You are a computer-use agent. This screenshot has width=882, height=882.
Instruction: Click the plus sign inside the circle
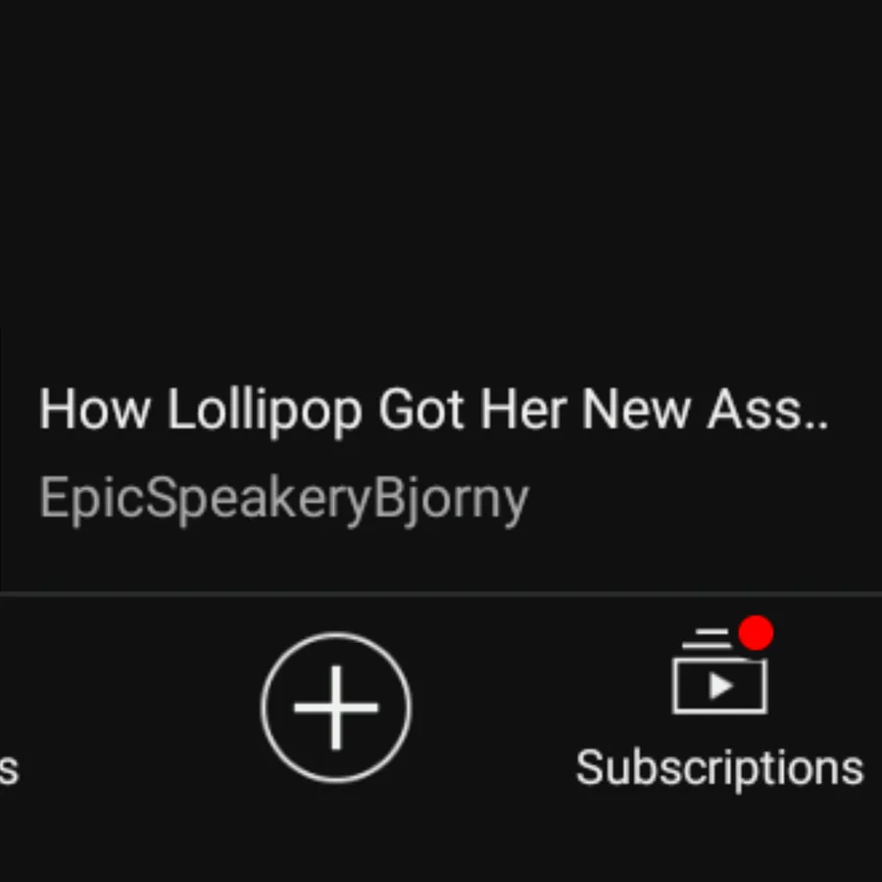click(x=336, y=707)
